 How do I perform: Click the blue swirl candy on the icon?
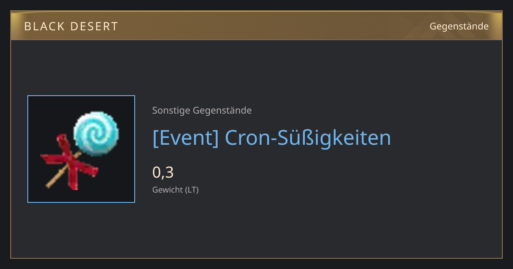(x=96, y=133)
